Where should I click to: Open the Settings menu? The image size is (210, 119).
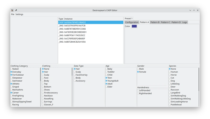[19, 14]
